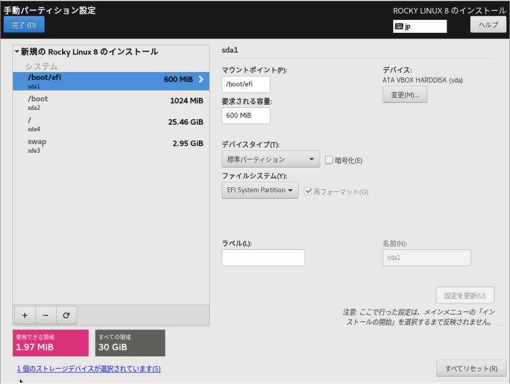Click the gray すべての領域 30 GiB box

click(x=130, y=343)
